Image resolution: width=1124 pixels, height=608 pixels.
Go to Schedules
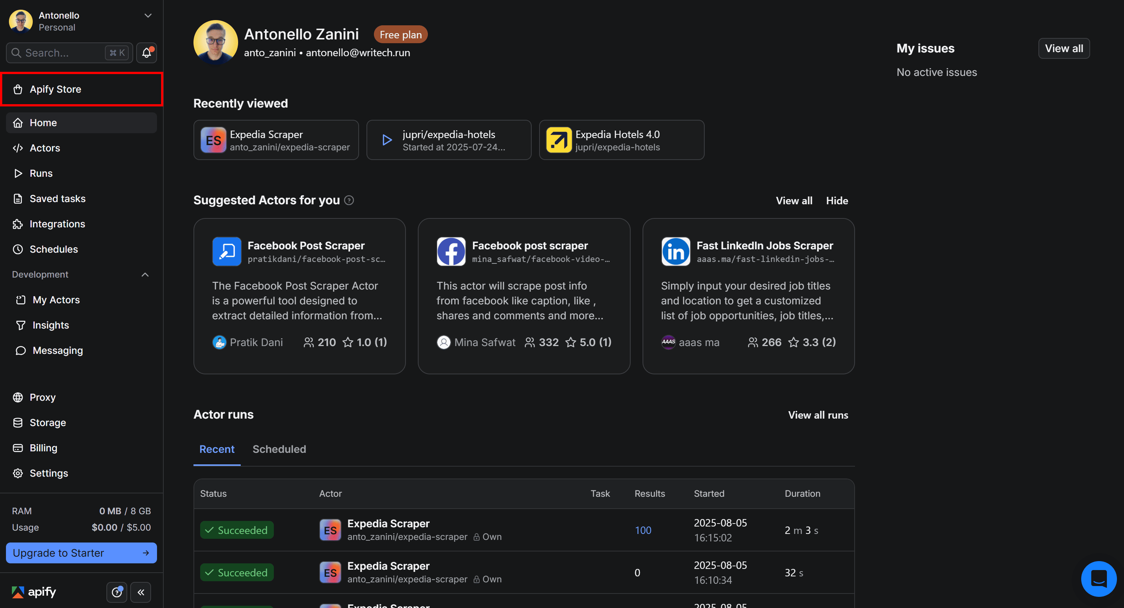pyautogui.click(x=54, y=249)
